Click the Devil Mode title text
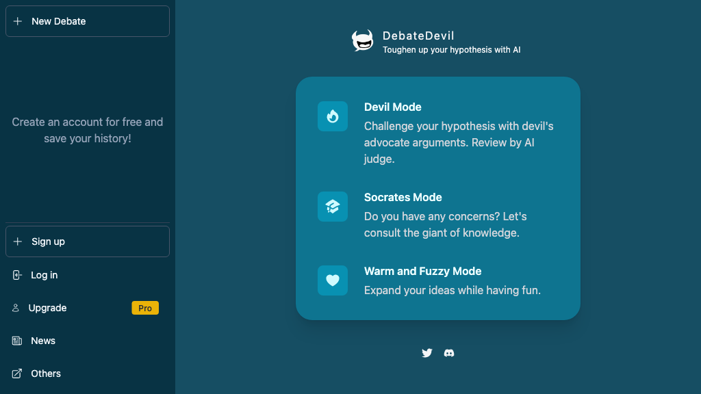The width and height of the screenshot is (701, 394). point(392,107)
